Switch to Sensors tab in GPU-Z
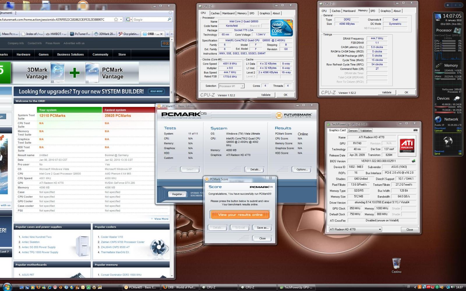Image resolution: width=466 pixels, height=291 pixels. [353, 130]
